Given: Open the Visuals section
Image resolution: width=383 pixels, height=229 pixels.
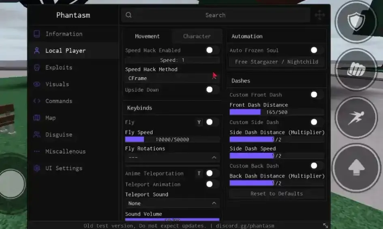Looking at the screenshot, I should pyautogui.click(x=73, y=84).
